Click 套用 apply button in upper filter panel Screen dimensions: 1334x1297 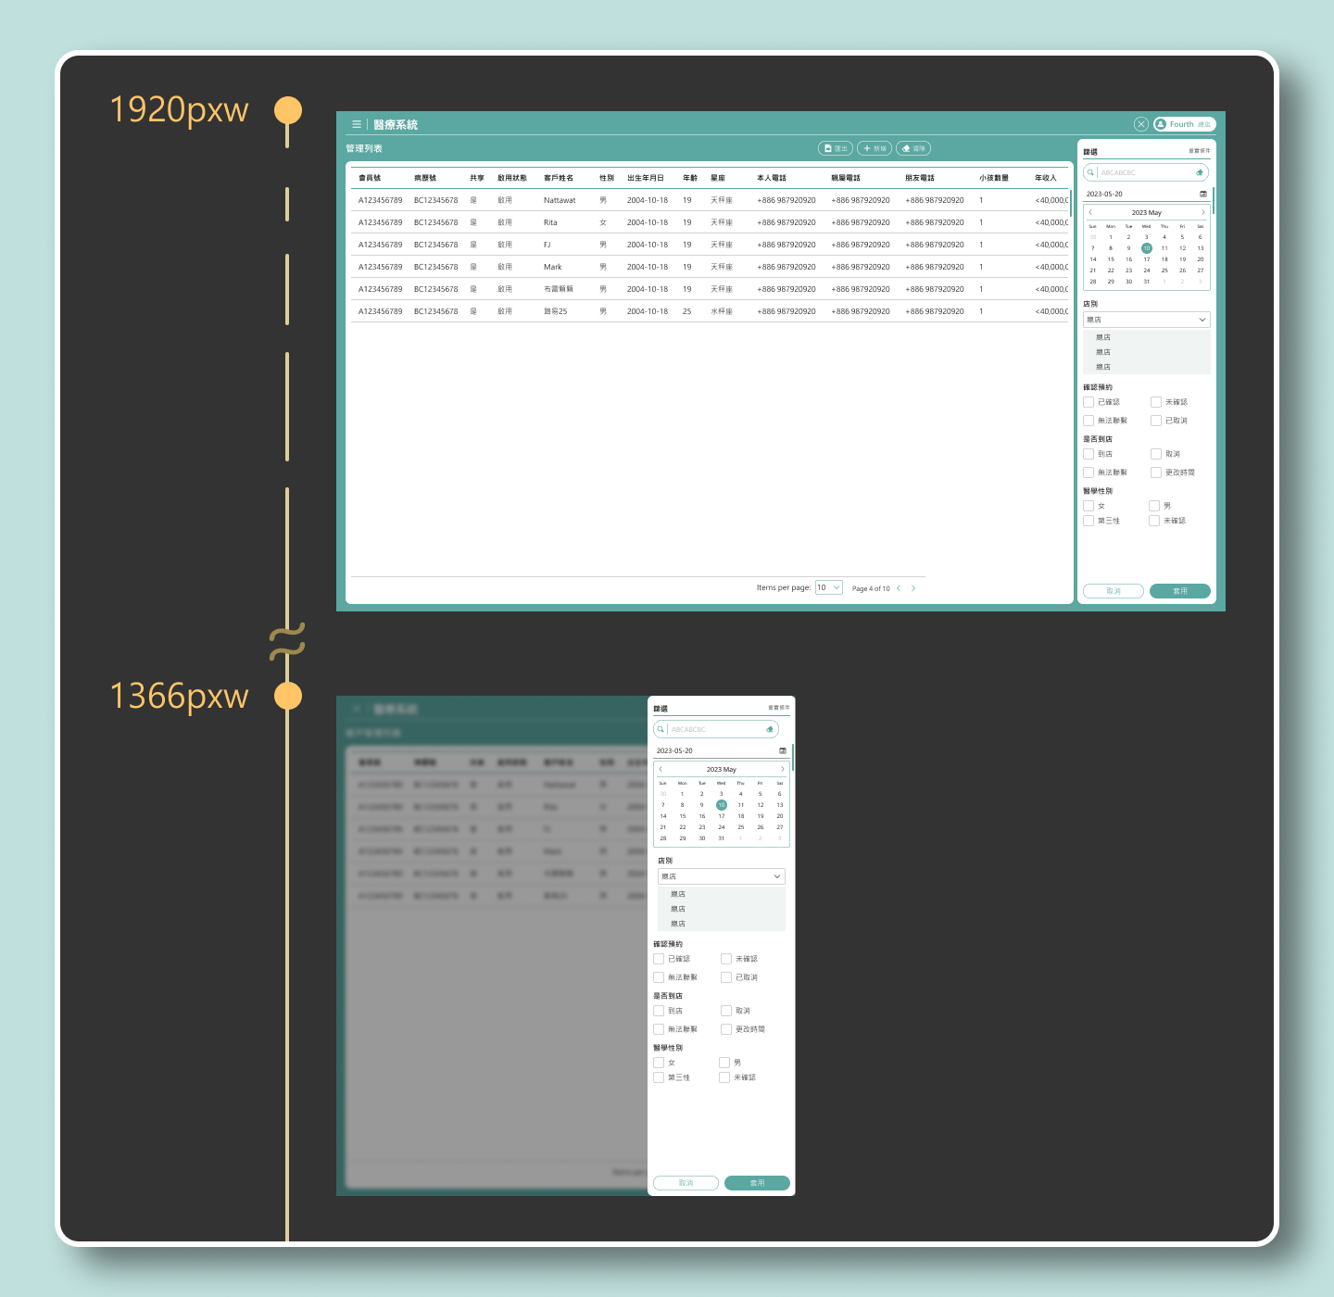[1180, 591]
